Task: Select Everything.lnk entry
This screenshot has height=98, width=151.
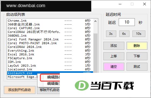Action: point(50,51)
